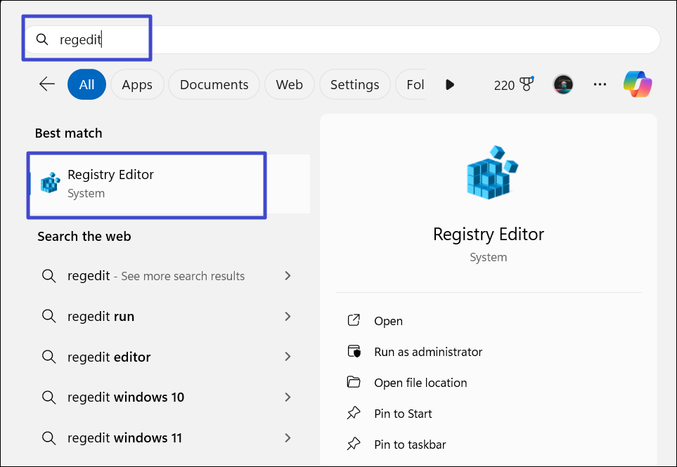Click the user profile avatar
The height and width of the screenshot is (467, 677).
(563, 84)
